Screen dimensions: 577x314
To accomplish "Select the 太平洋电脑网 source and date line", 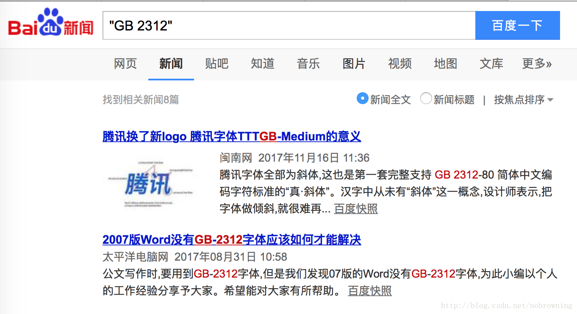I will (x=195, y=257).
